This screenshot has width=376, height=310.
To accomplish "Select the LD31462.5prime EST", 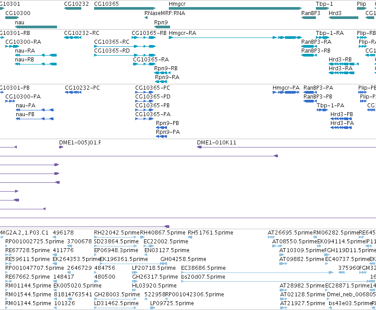I will [x=115, y=308].
